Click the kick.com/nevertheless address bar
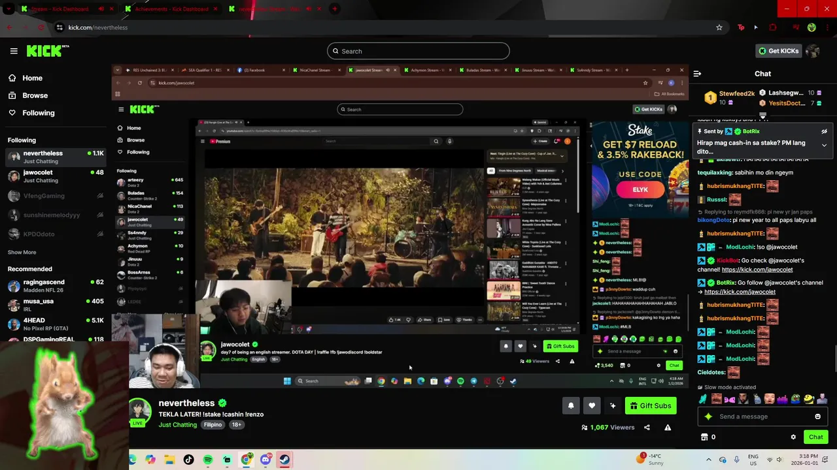 click(392, 27)
